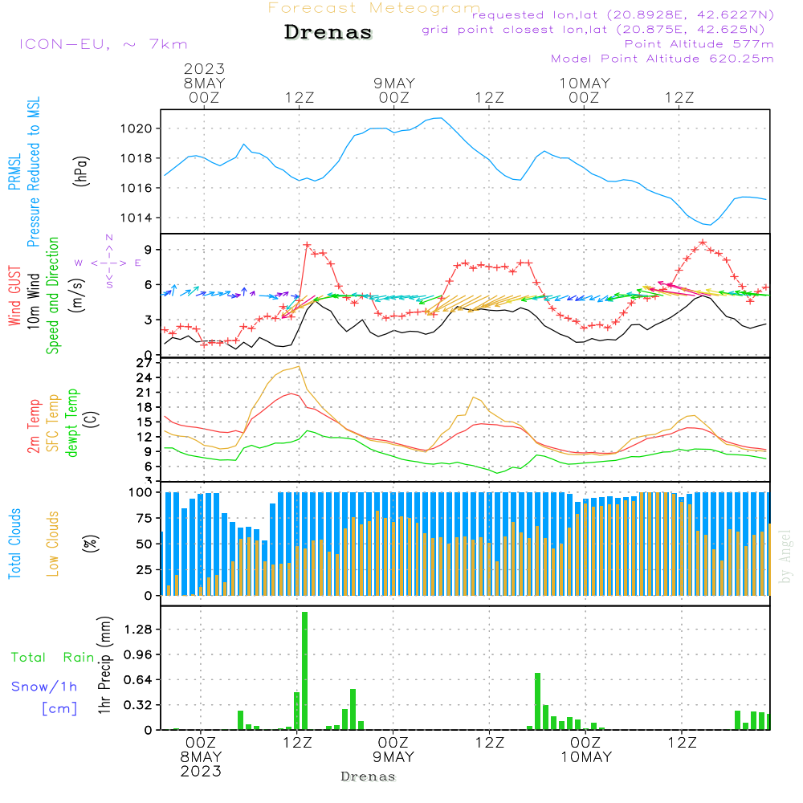Select the "Model Point Altitude 620.25m" text
This screenshot has width=803, height=803.
[662, 59]
